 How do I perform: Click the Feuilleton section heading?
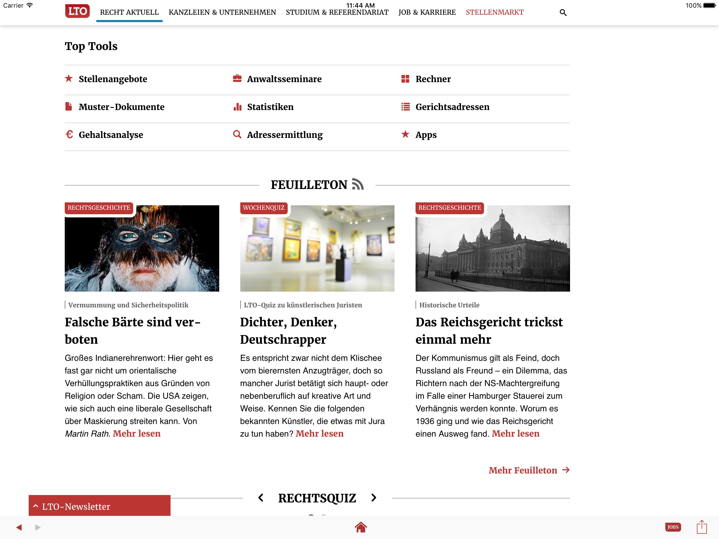[309, 185]
